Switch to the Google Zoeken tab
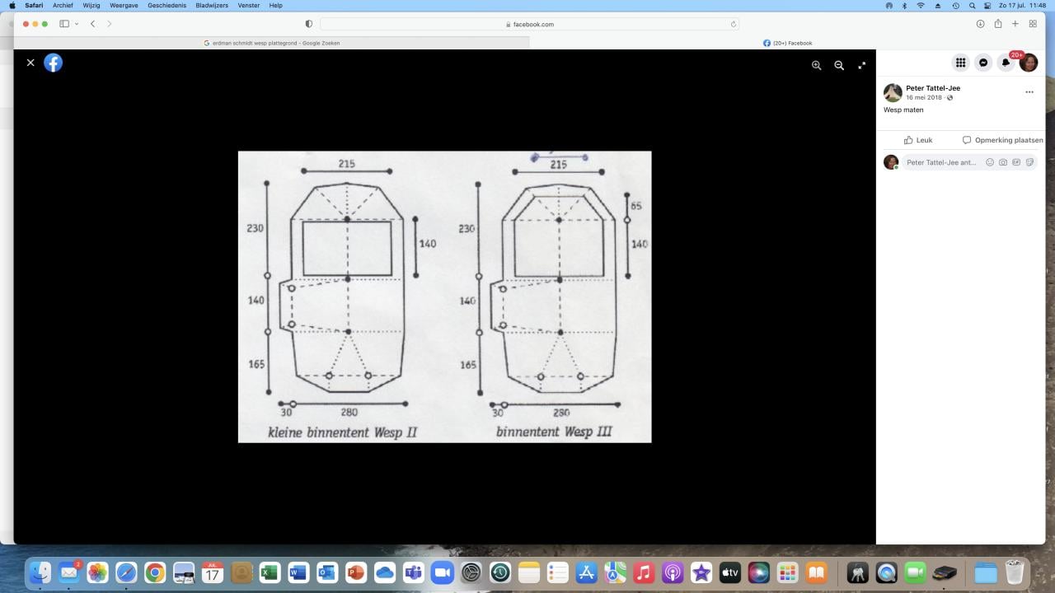The image size is (1055, 593). coord(271,43)
